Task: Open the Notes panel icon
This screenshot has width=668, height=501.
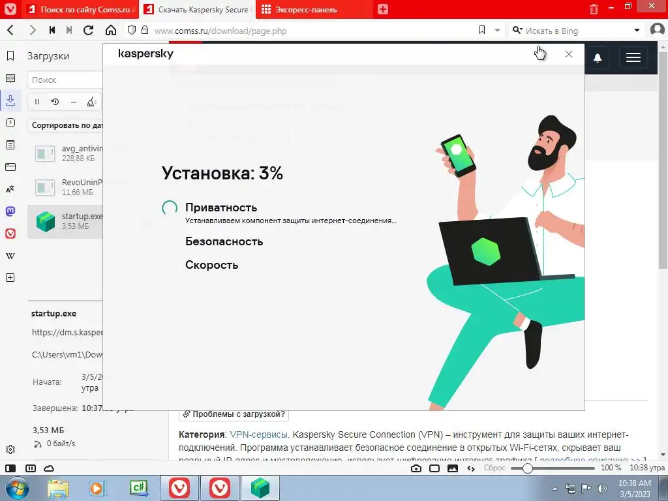Action: [x=10, y=145]
